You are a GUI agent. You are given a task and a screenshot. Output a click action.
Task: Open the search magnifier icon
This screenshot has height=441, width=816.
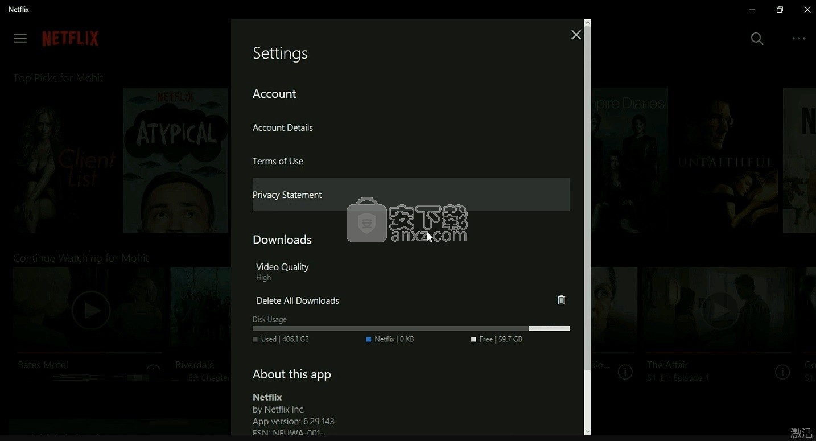click(x=757, y=39)
